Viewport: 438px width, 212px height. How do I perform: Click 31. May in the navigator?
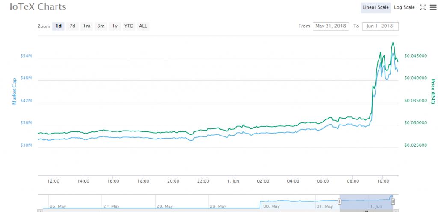click(x=325, y=206)
